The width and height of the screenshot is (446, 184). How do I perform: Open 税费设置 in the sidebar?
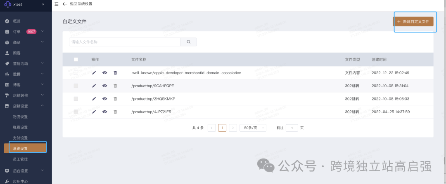pyautogui.click(x=20, y=127)
